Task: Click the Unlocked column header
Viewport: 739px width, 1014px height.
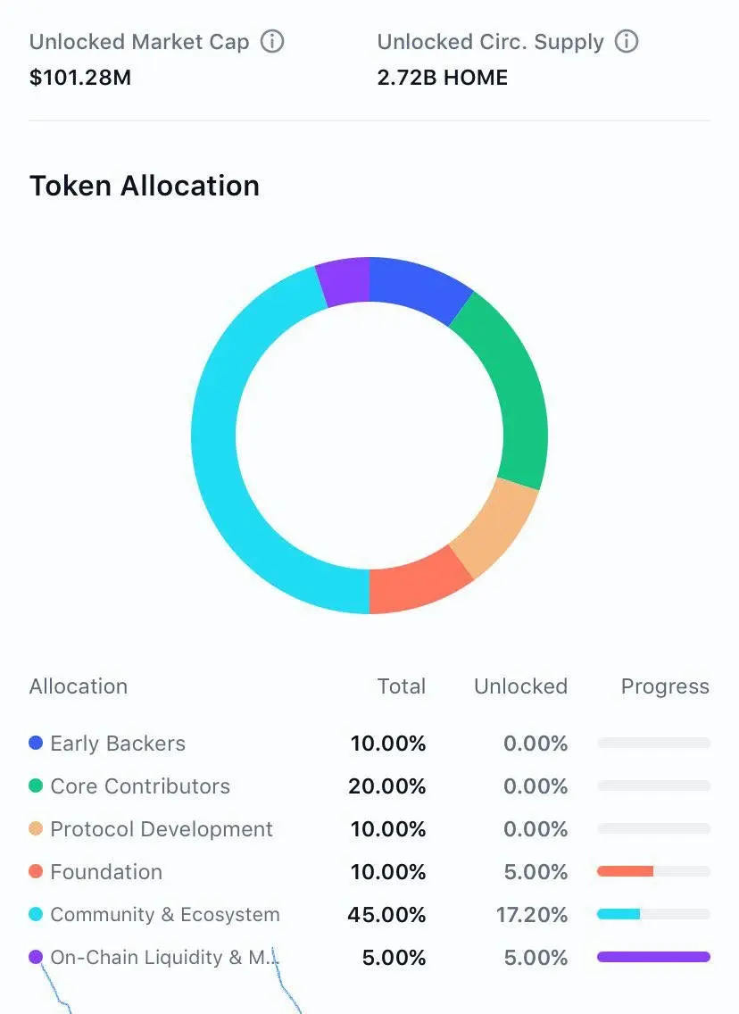Action: pos(520,686)
